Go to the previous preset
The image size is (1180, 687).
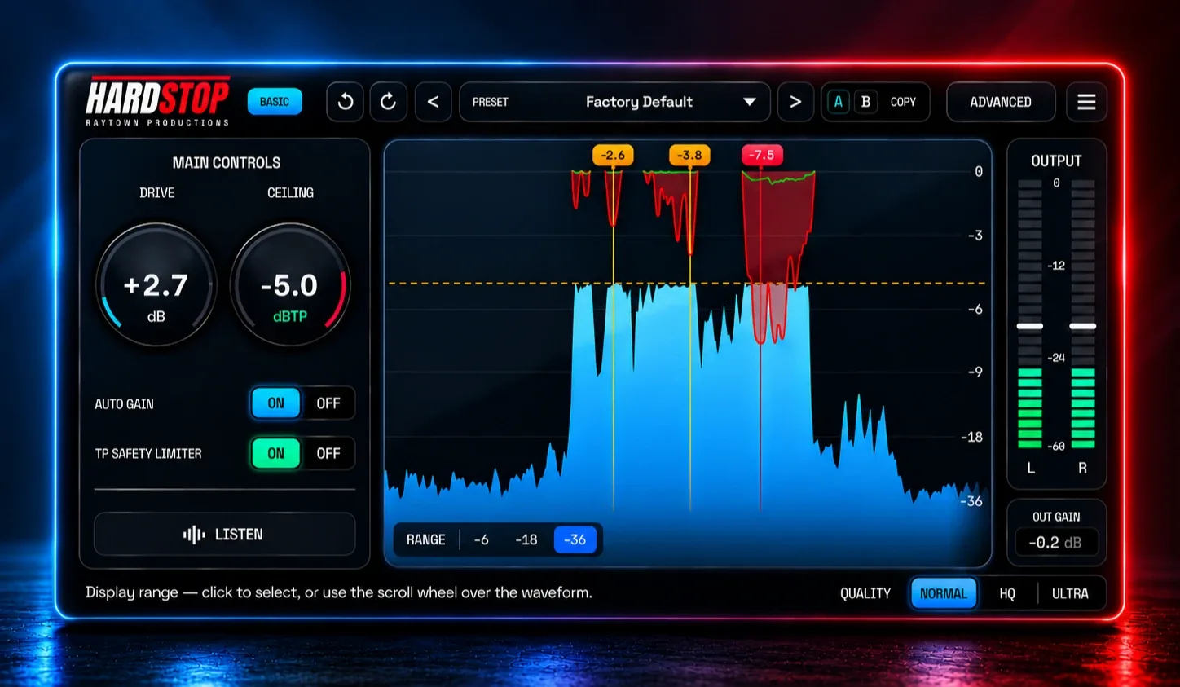click(434, 102)
